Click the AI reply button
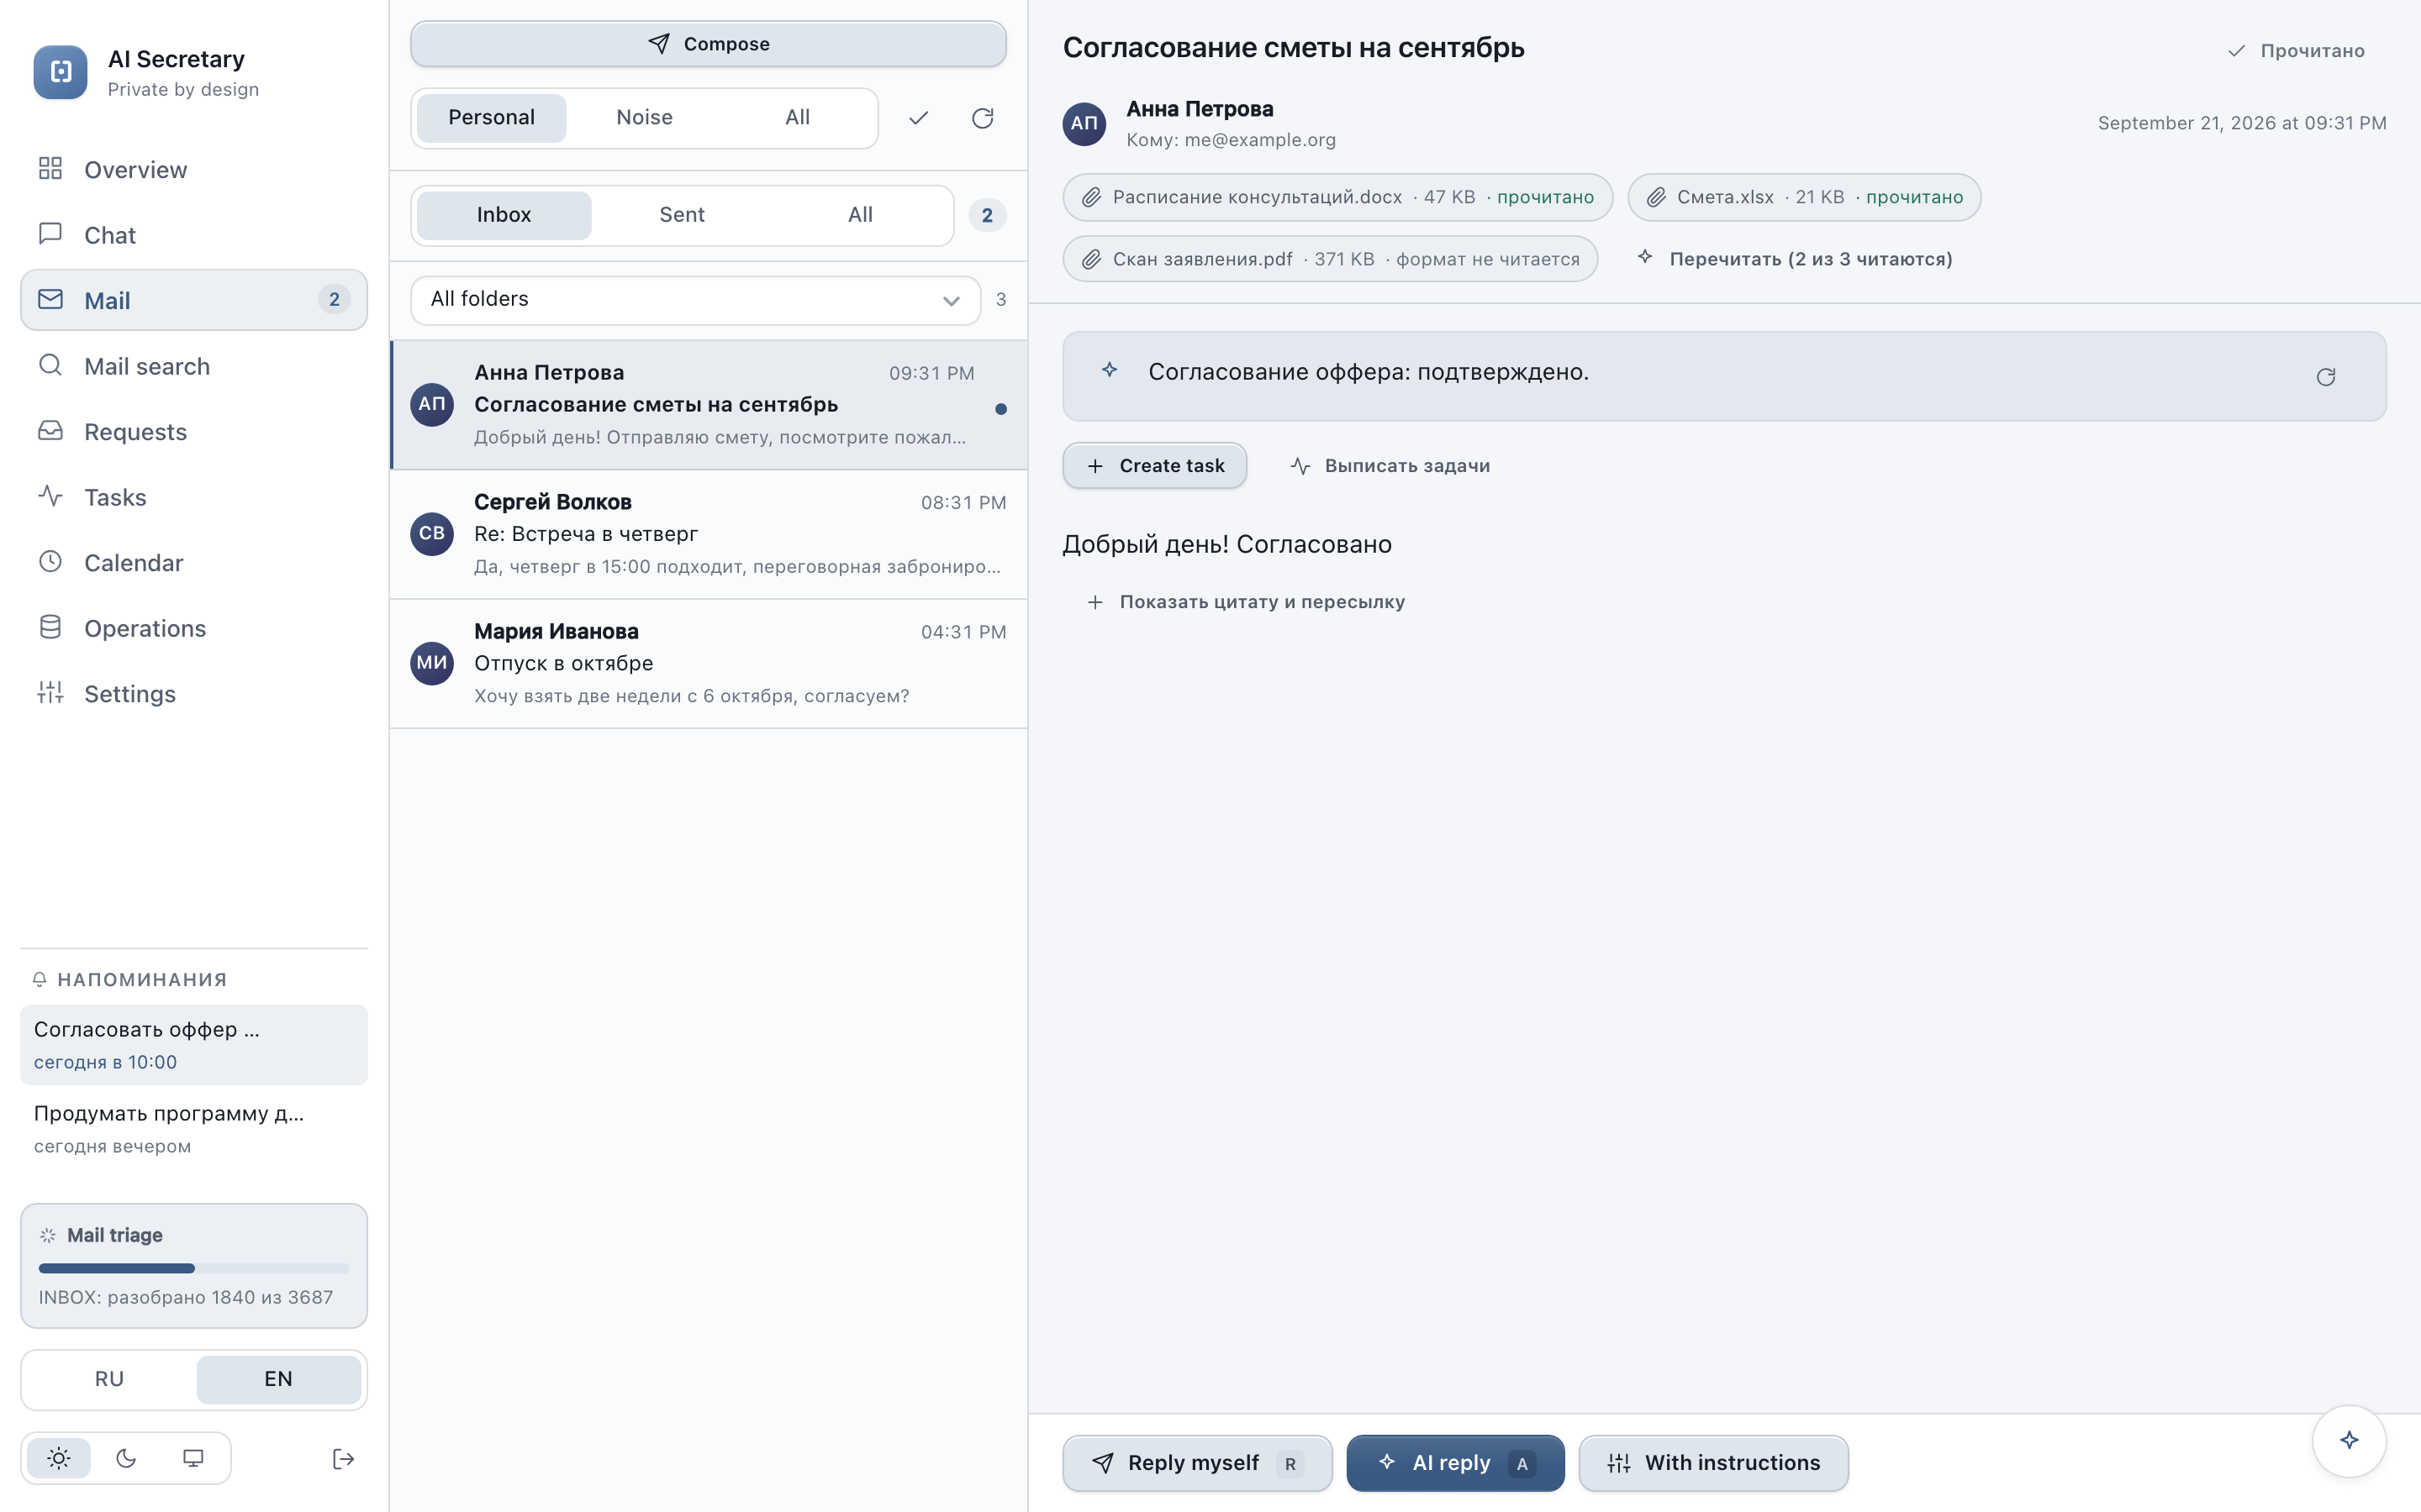This screenshot has width=2421, height=1512. [x=1454, y=1463]
